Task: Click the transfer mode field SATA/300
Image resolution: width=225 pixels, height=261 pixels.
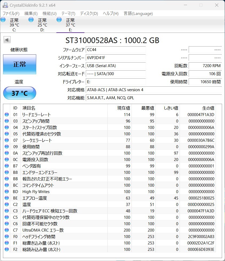Action: click(116, 74)
